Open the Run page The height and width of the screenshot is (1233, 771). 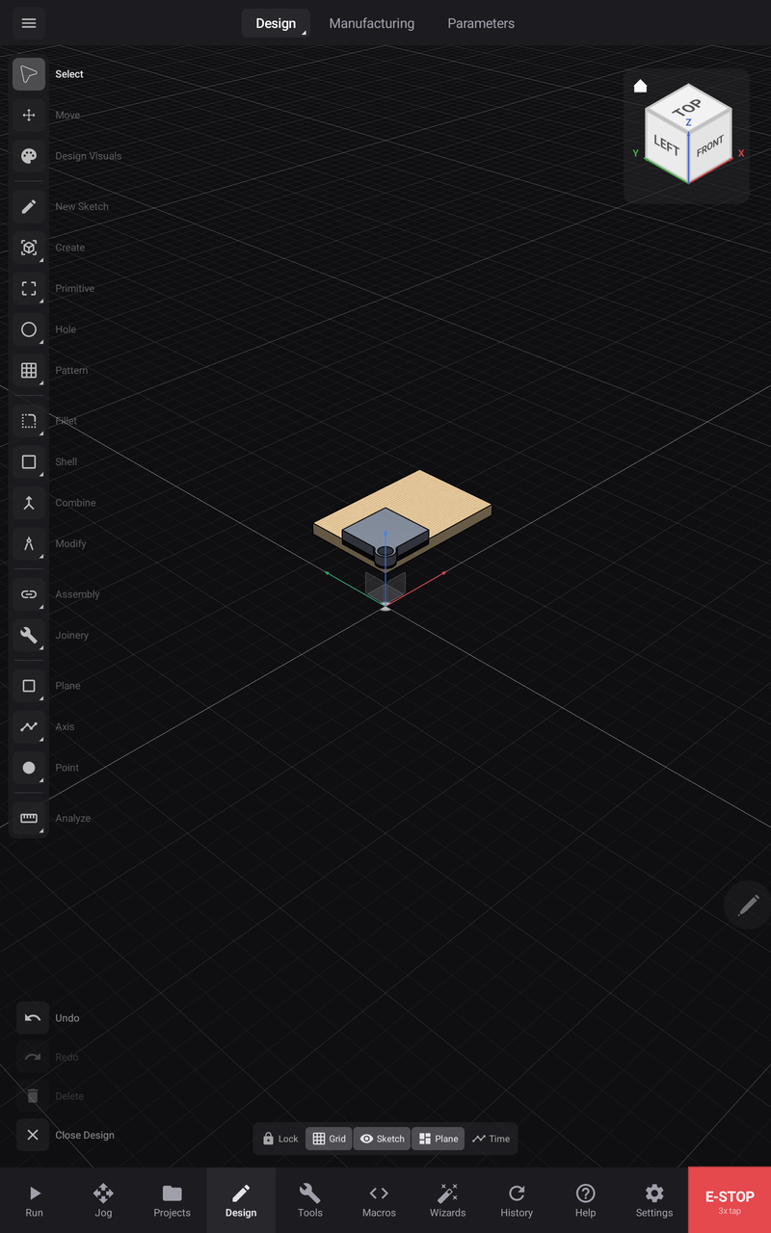pos(35,1200)
